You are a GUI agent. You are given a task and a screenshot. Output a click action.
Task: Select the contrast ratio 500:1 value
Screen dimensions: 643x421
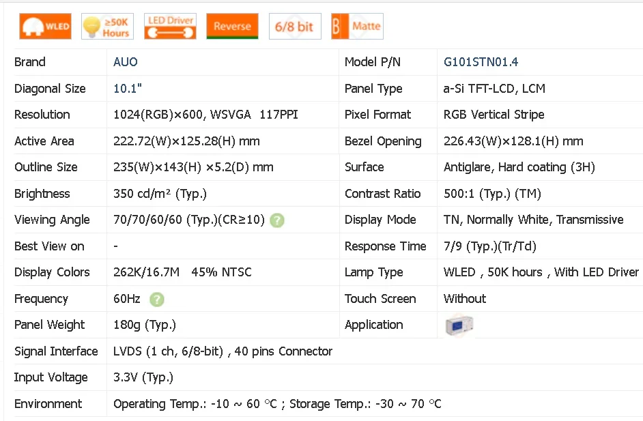[x=493, y=194]
